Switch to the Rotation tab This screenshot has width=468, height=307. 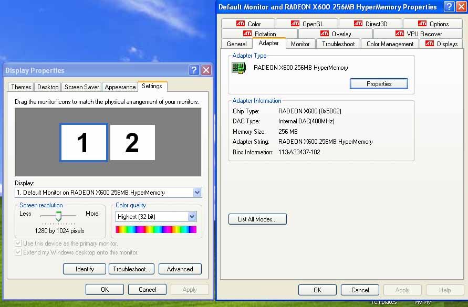coord(259,34)
